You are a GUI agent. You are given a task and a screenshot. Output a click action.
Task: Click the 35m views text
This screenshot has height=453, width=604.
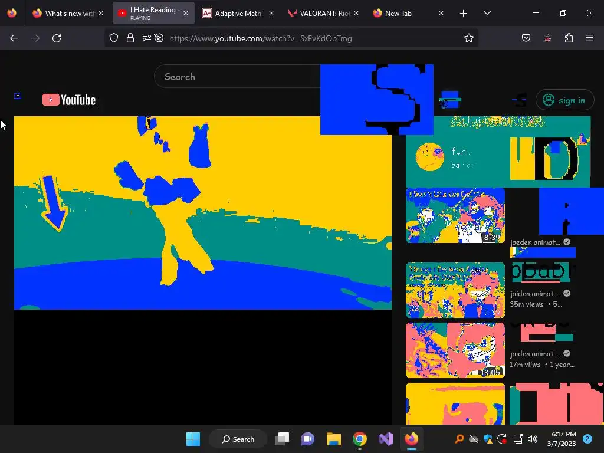pos(527,304)
